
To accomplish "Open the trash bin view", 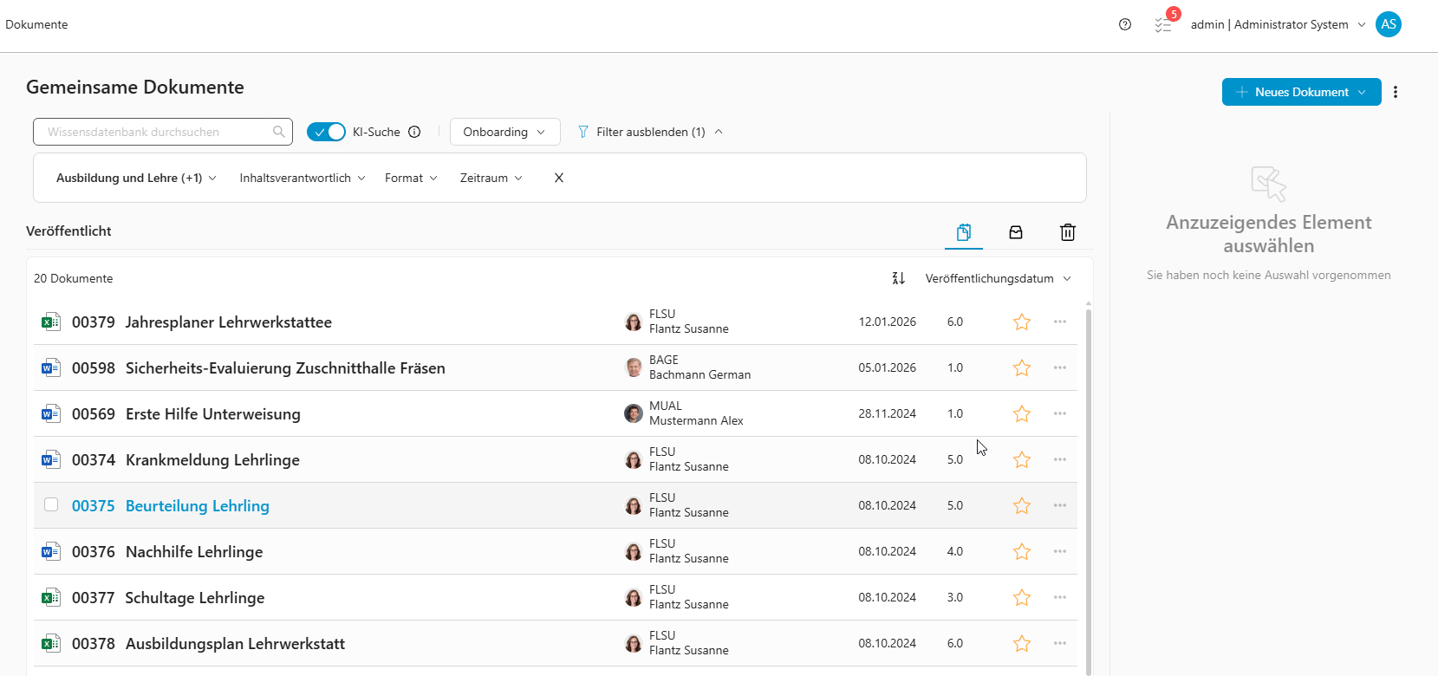I will [x=1068, y=232].
